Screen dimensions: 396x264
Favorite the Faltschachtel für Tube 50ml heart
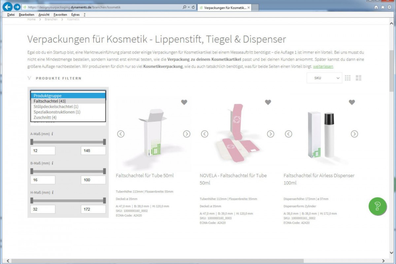click(184, 102)
